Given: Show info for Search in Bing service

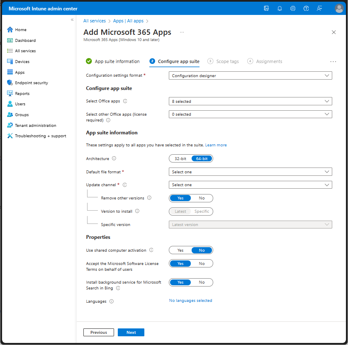Looking at the screenshot, I should 118,288.
